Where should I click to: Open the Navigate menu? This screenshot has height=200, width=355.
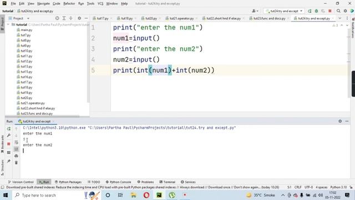(43, 4)
